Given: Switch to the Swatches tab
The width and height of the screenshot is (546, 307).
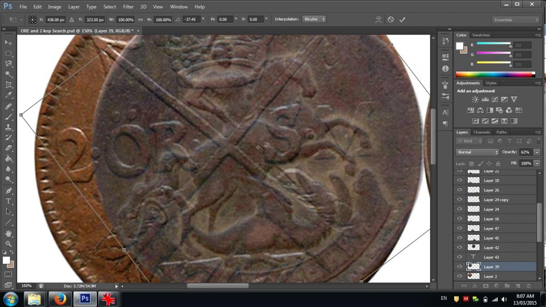Looking at the screenshot, I should tap(481, 35).
